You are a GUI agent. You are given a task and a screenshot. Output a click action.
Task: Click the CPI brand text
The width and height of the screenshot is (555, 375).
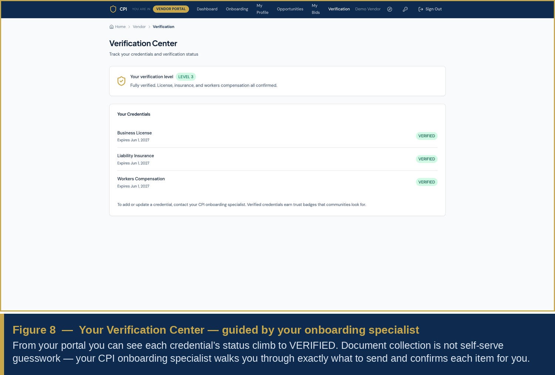coord(123,9)
